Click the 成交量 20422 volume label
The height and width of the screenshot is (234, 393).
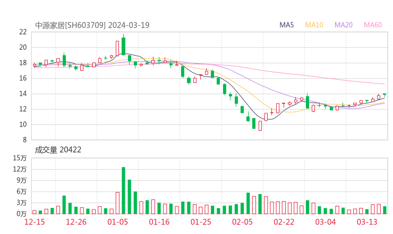(x=58, y=150)
